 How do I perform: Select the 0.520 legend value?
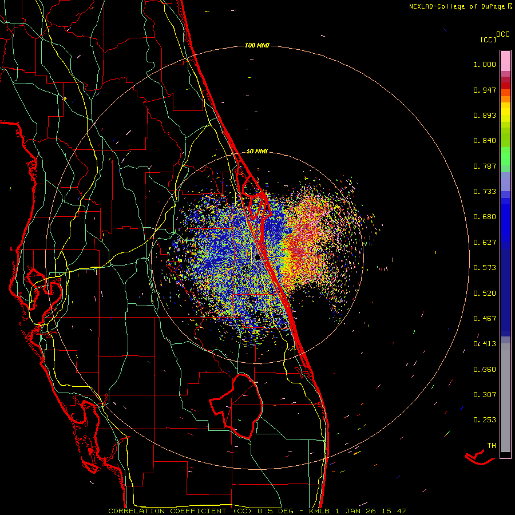(x=485, y=294)
